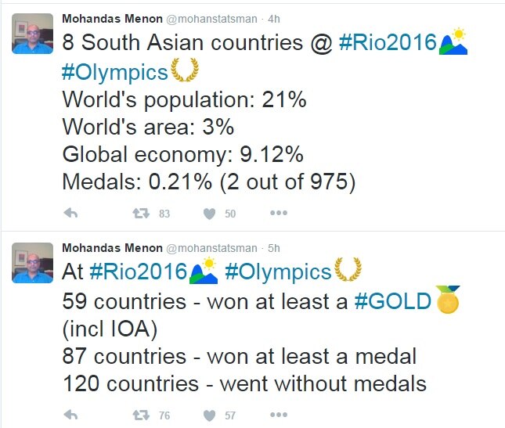Open @mohanstatsman handle on the first tweet
This screenshot has height=428, width=505.
coord(211,19)
